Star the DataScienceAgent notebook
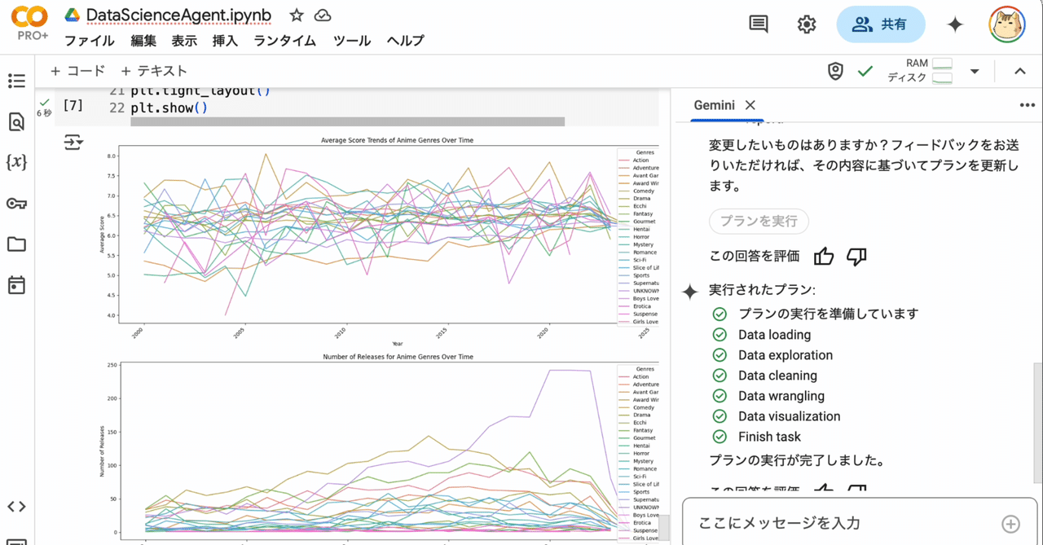This screenshot has width=1043, height=545. point(296,15)
